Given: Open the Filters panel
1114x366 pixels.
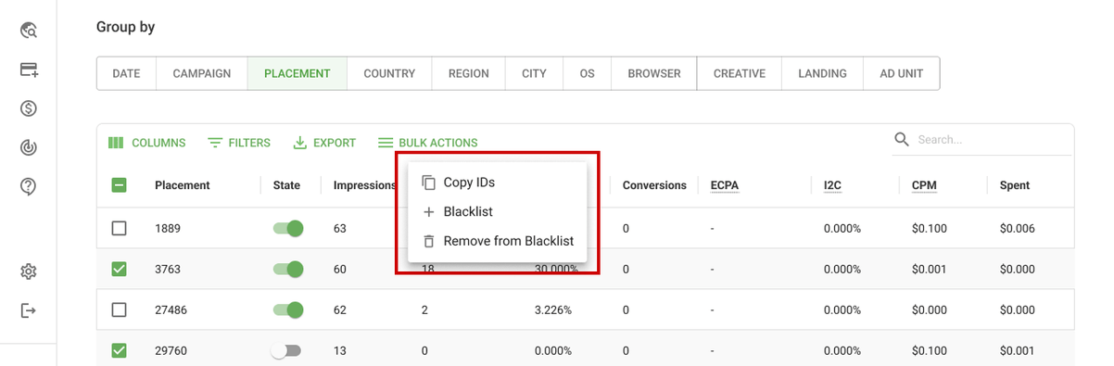Looking at the screenshot, I should pos(239,143).
